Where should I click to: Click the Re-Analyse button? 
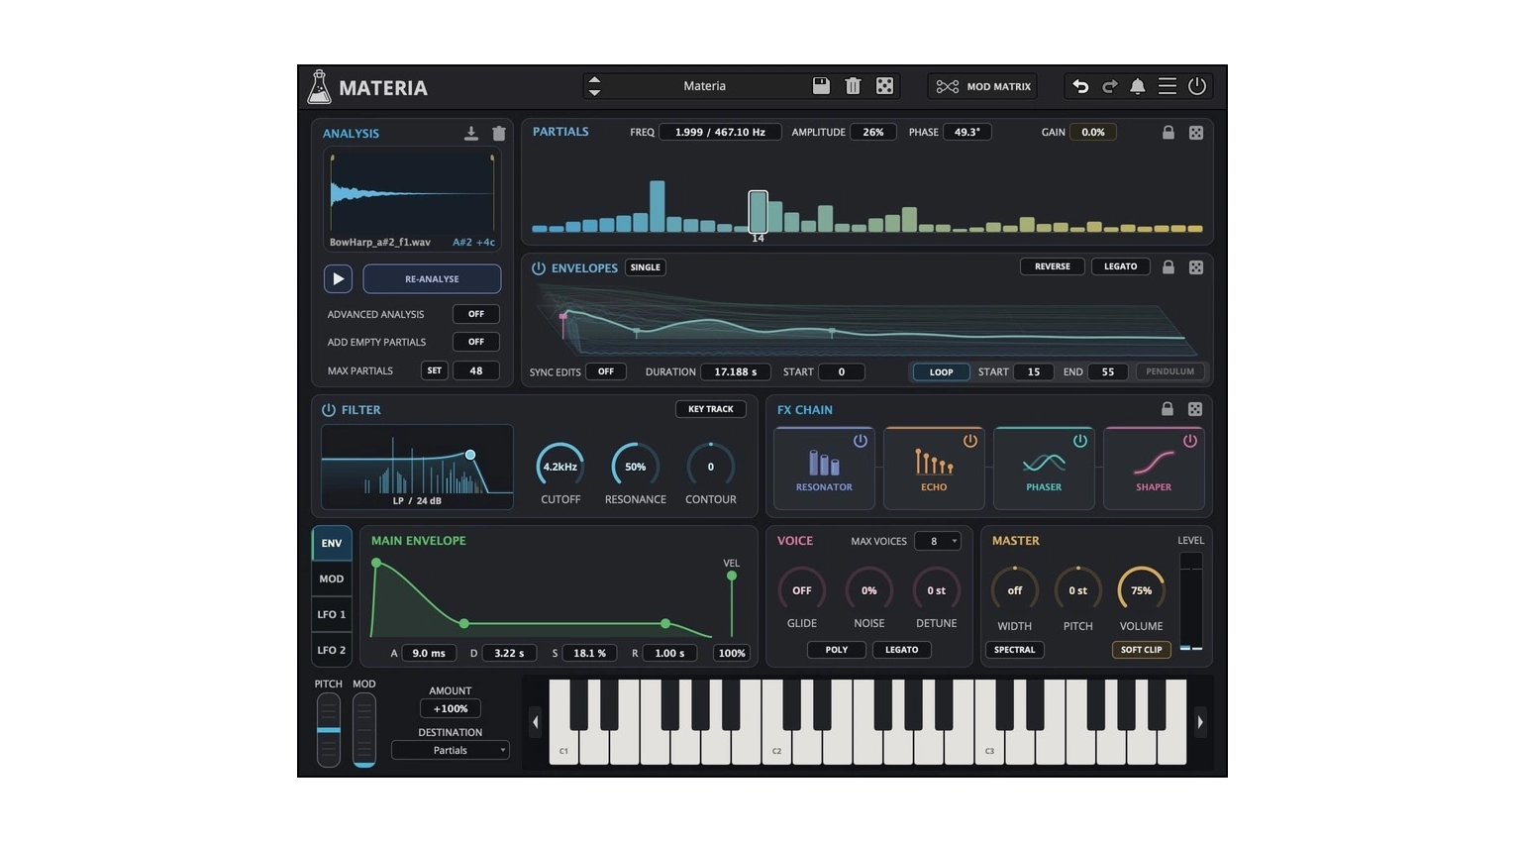[432, 279]
